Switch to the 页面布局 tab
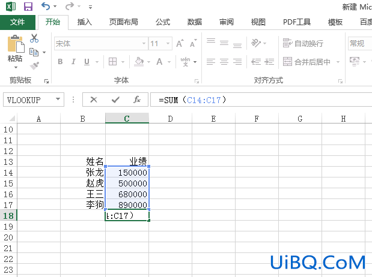Image resolution: width=372 pixels, height=277 pixels. [x=124, y=22]
